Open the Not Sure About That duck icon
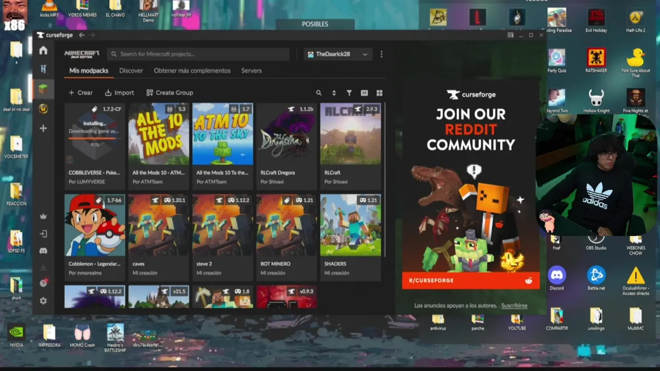660x371 pixels. pos(635,63)
